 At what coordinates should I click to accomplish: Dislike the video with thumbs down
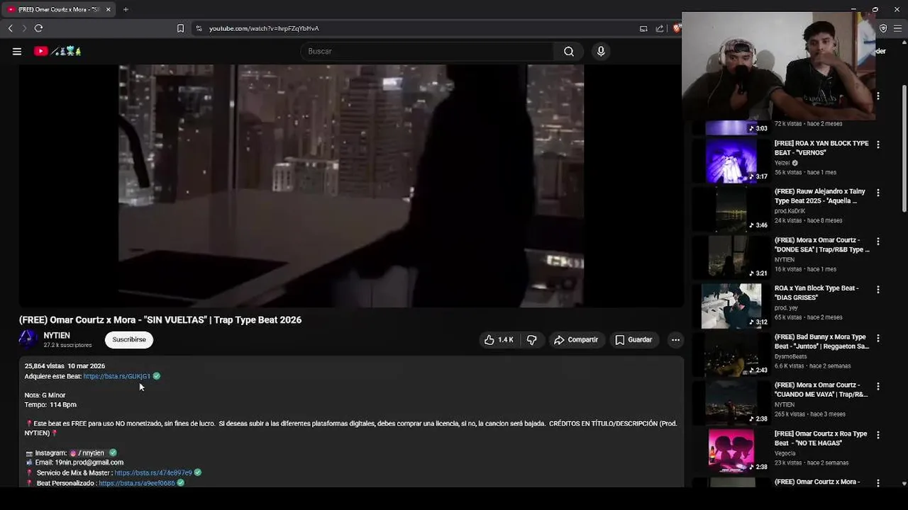[532, 340]
